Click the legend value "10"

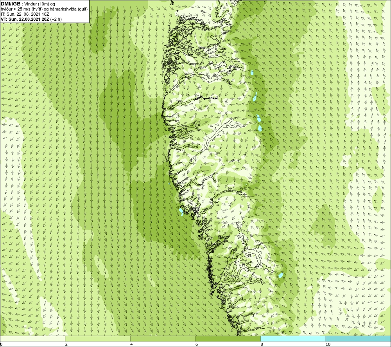point(328,345)
